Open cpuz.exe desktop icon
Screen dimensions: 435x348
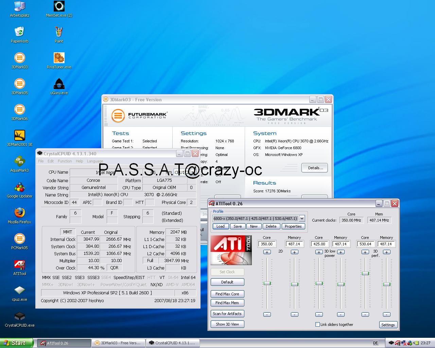(19, 293)
